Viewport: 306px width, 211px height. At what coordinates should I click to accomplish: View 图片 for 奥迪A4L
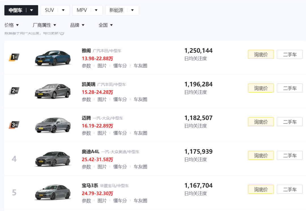point(102,167)
